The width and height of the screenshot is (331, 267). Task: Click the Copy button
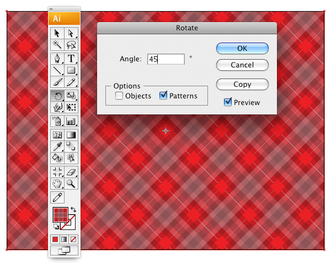[x=242, y=85]
